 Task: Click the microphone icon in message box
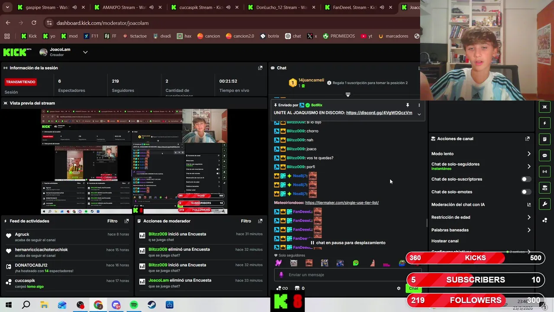pos(281,275)
